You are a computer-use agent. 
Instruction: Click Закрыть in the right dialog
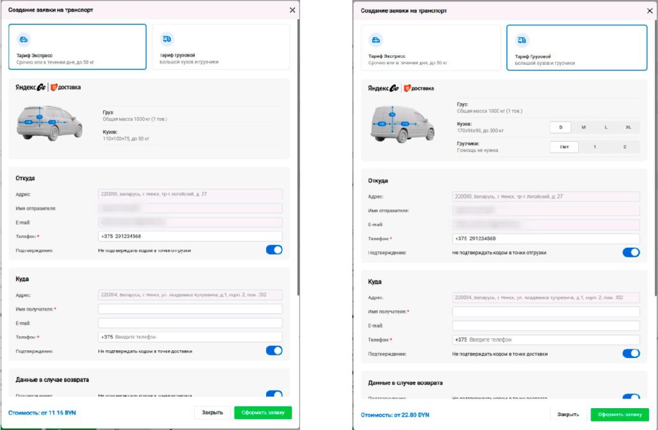[568, 415]
